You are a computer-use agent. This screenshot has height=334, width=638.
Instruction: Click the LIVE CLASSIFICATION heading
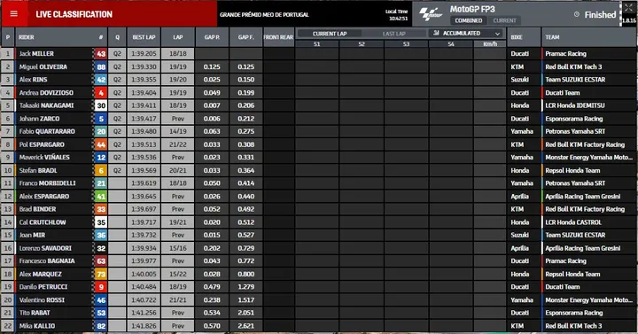(74, 14)
